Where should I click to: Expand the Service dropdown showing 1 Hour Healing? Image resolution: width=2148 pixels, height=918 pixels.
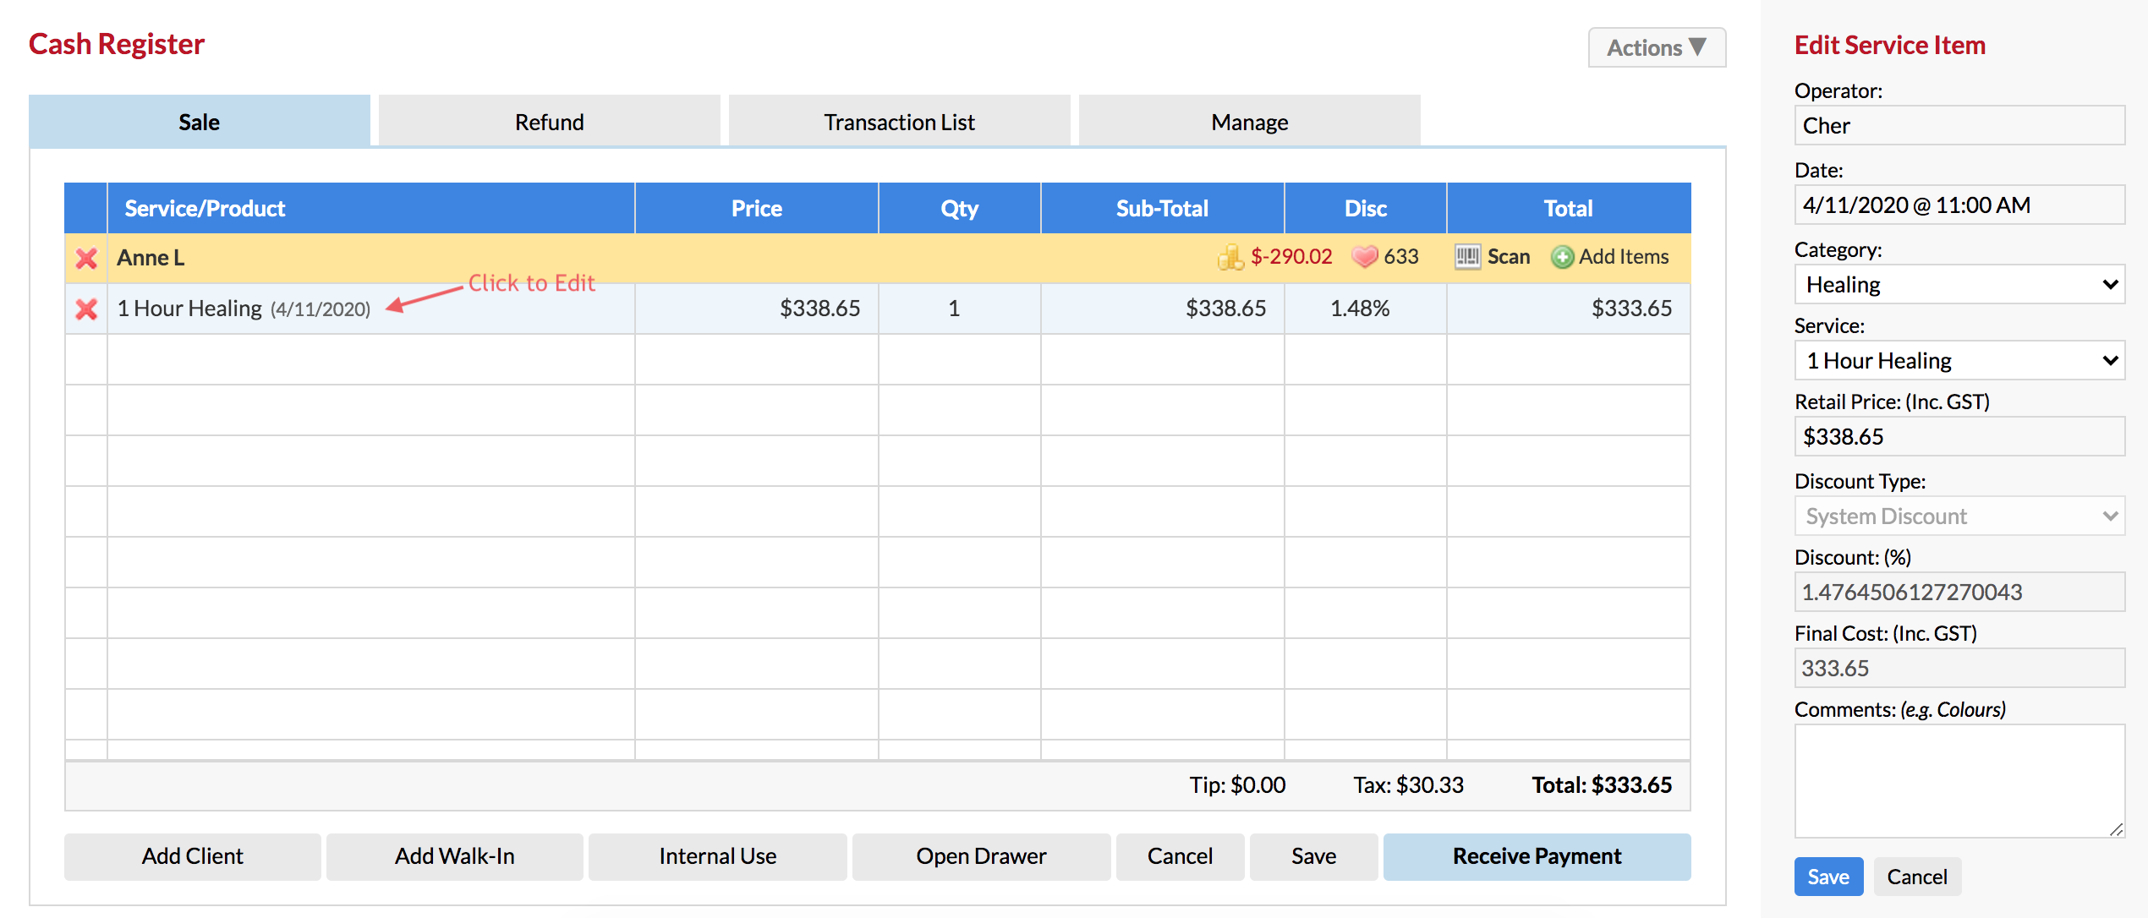[1959, 361]
